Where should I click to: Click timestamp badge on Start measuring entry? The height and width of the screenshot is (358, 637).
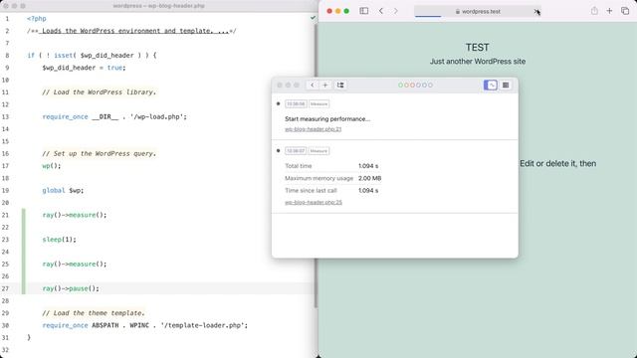point(296,103)
